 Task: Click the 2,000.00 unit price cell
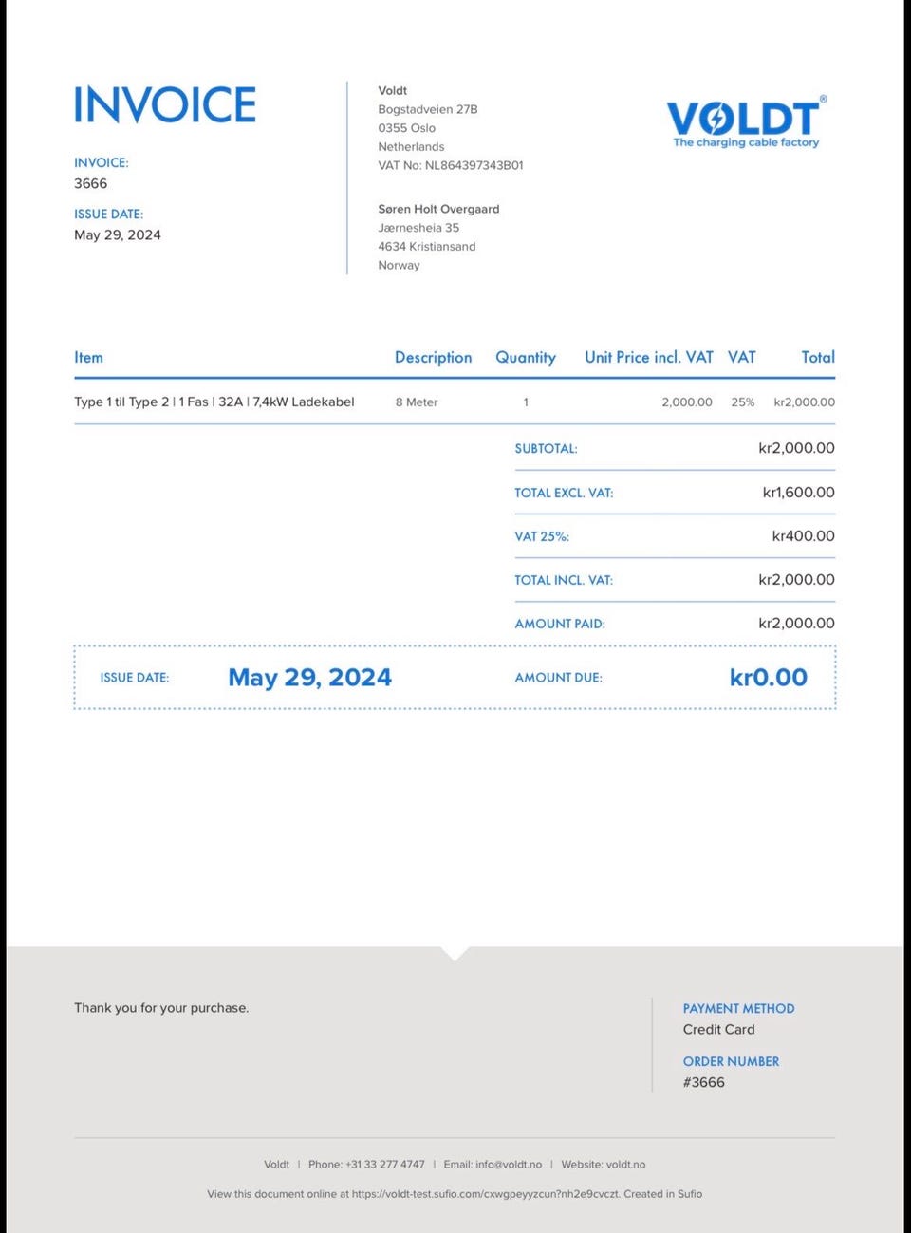coord(687,402)
